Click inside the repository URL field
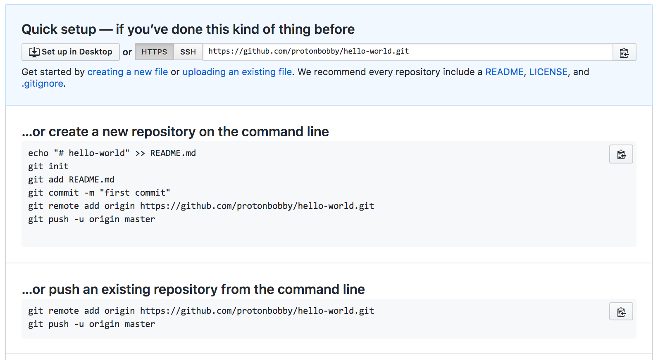The height and width of the screenshot is (360, 658). point(407,52)
